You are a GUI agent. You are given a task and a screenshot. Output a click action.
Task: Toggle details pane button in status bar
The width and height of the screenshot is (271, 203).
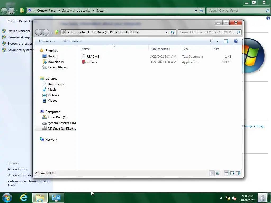[227, 173]
